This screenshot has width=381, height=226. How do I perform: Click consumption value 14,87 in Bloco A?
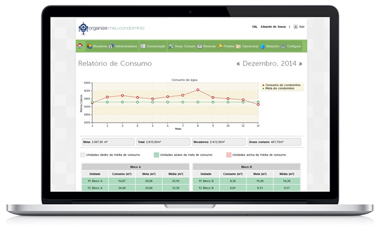[x=122, y=181]
